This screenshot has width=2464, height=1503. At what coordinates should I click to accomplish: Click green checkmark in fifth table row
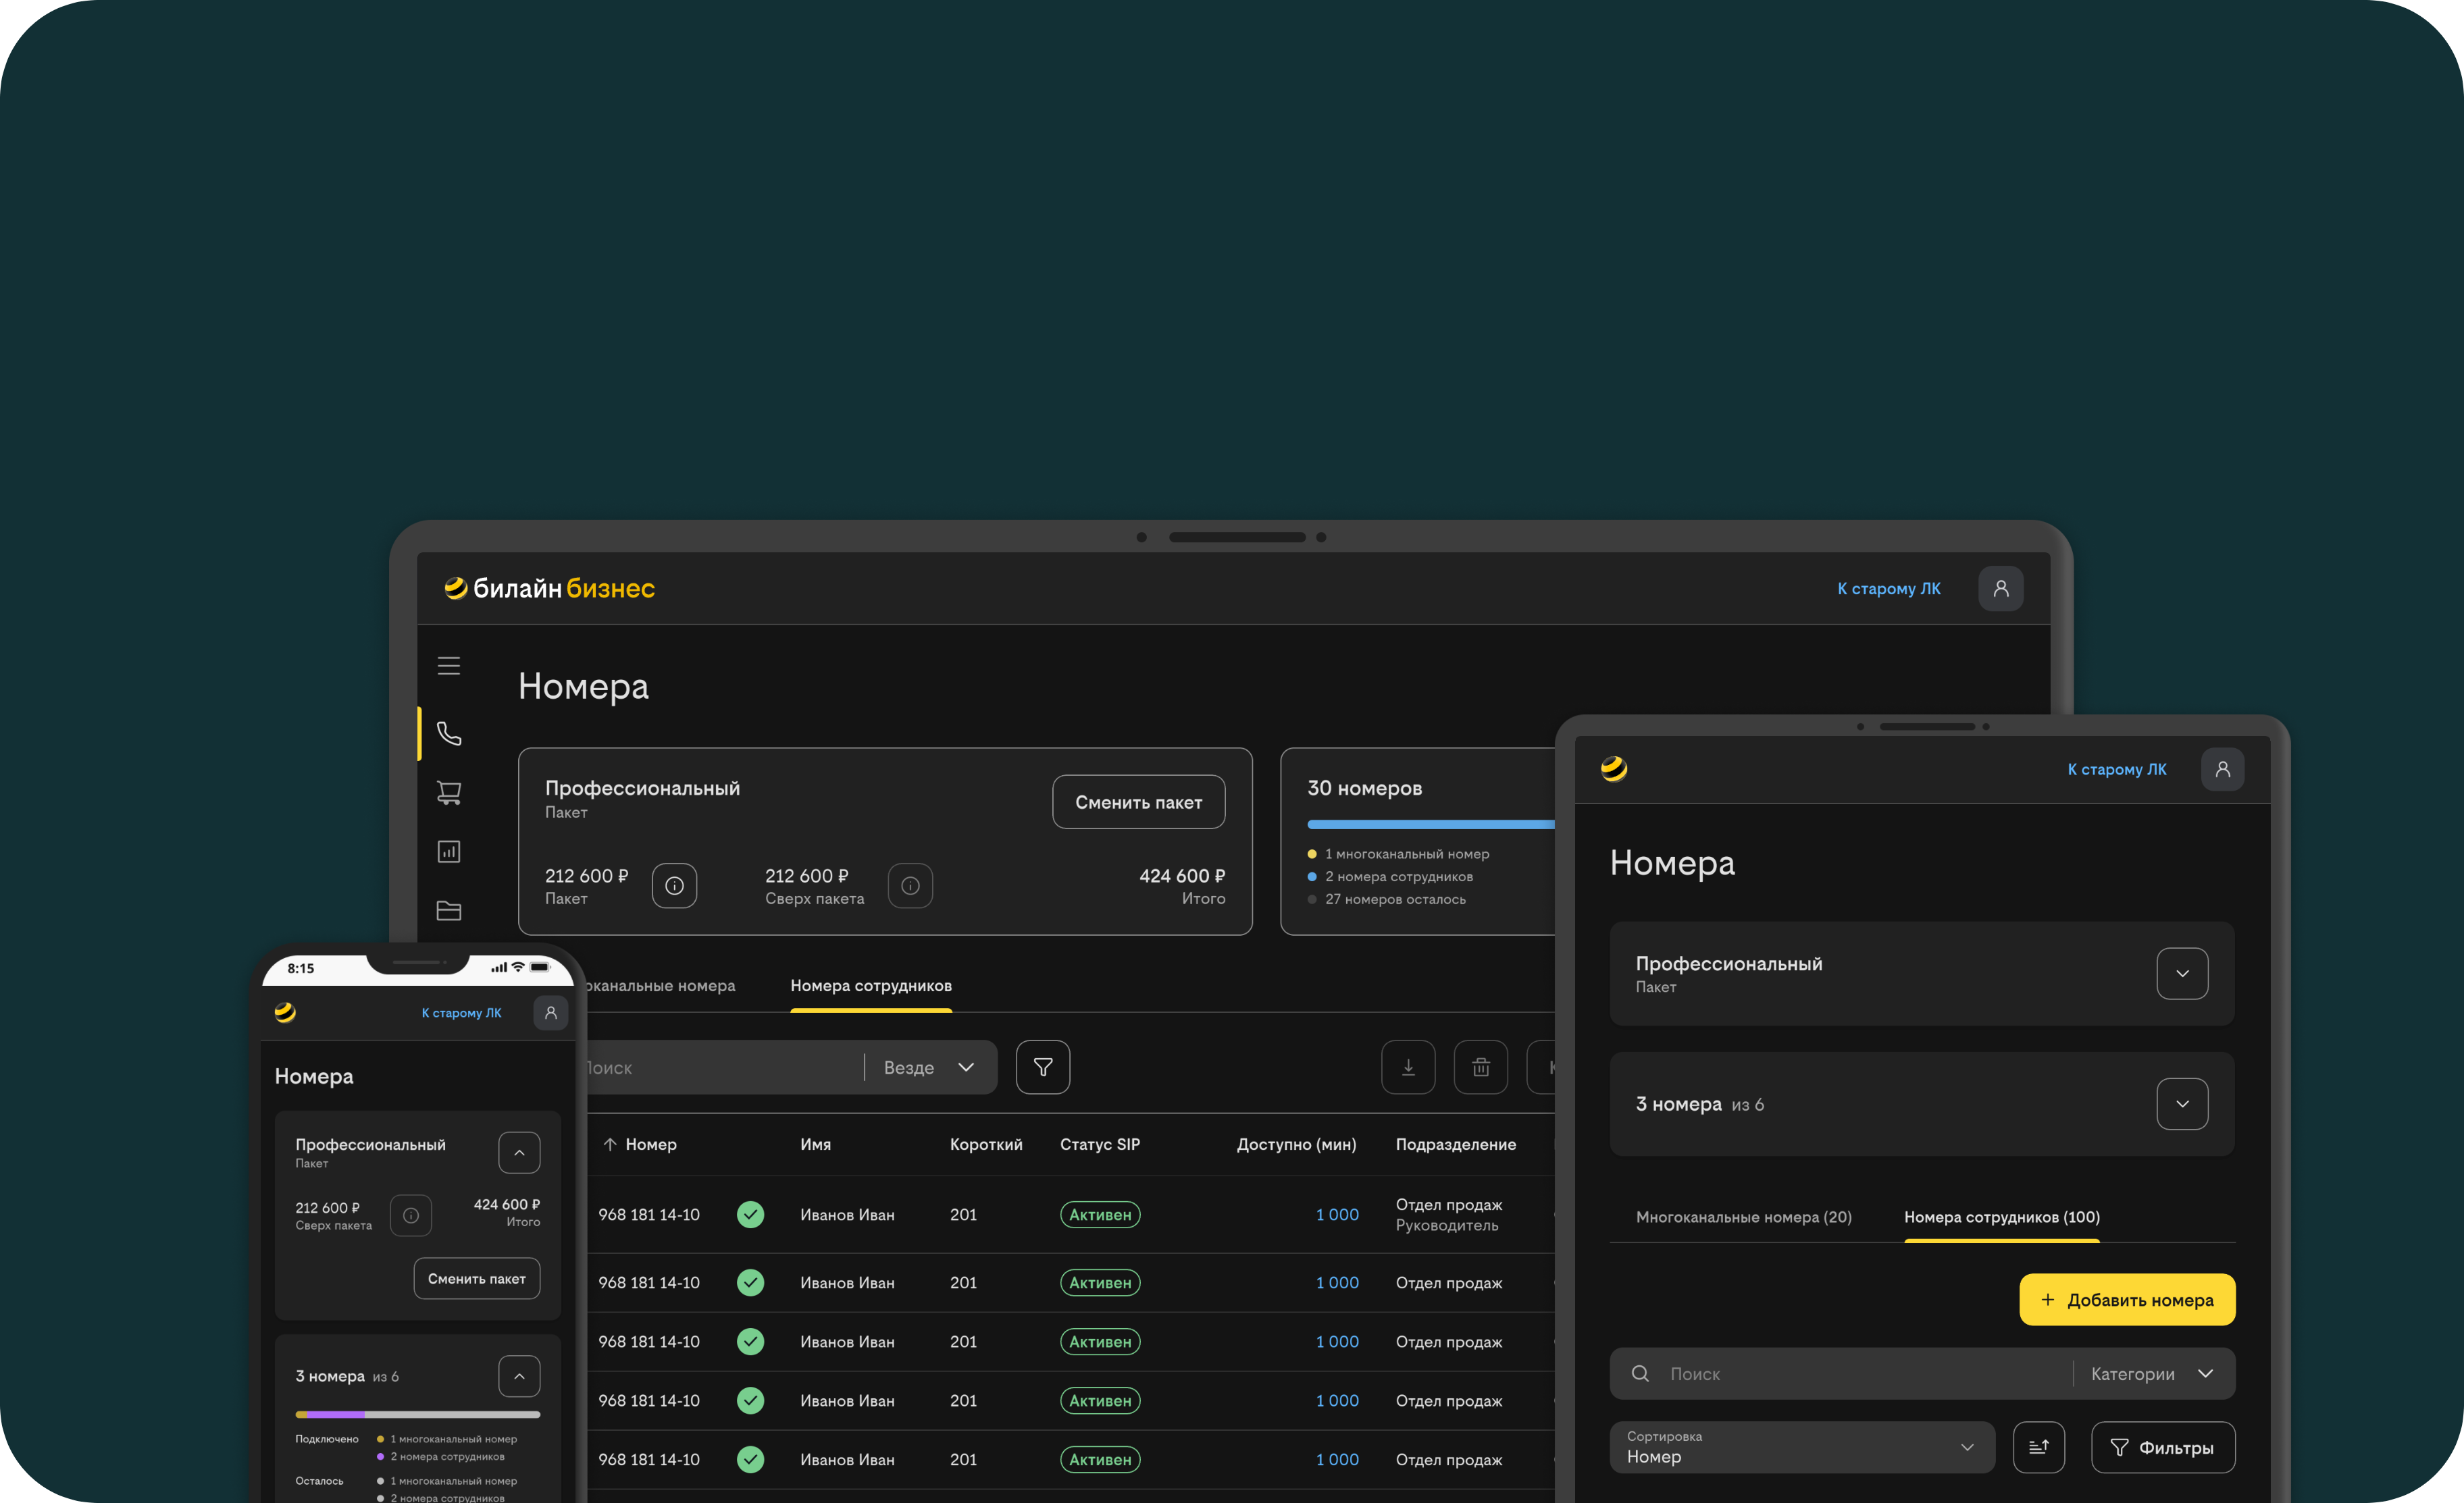tap(750, 1459)
